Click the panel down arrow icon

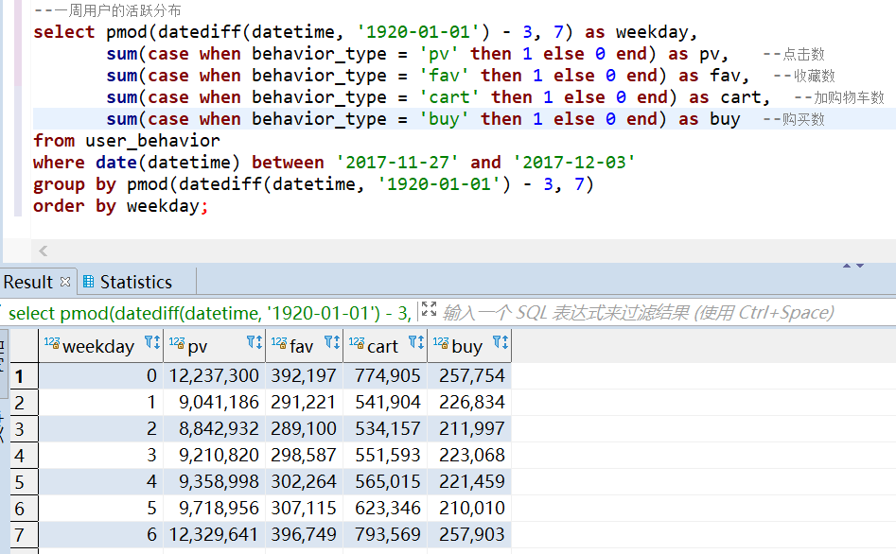click(860, 266)
